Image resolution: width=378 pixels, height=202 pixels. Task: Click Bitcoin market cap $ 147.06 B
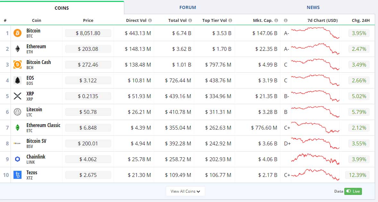(x=265, y=33)
